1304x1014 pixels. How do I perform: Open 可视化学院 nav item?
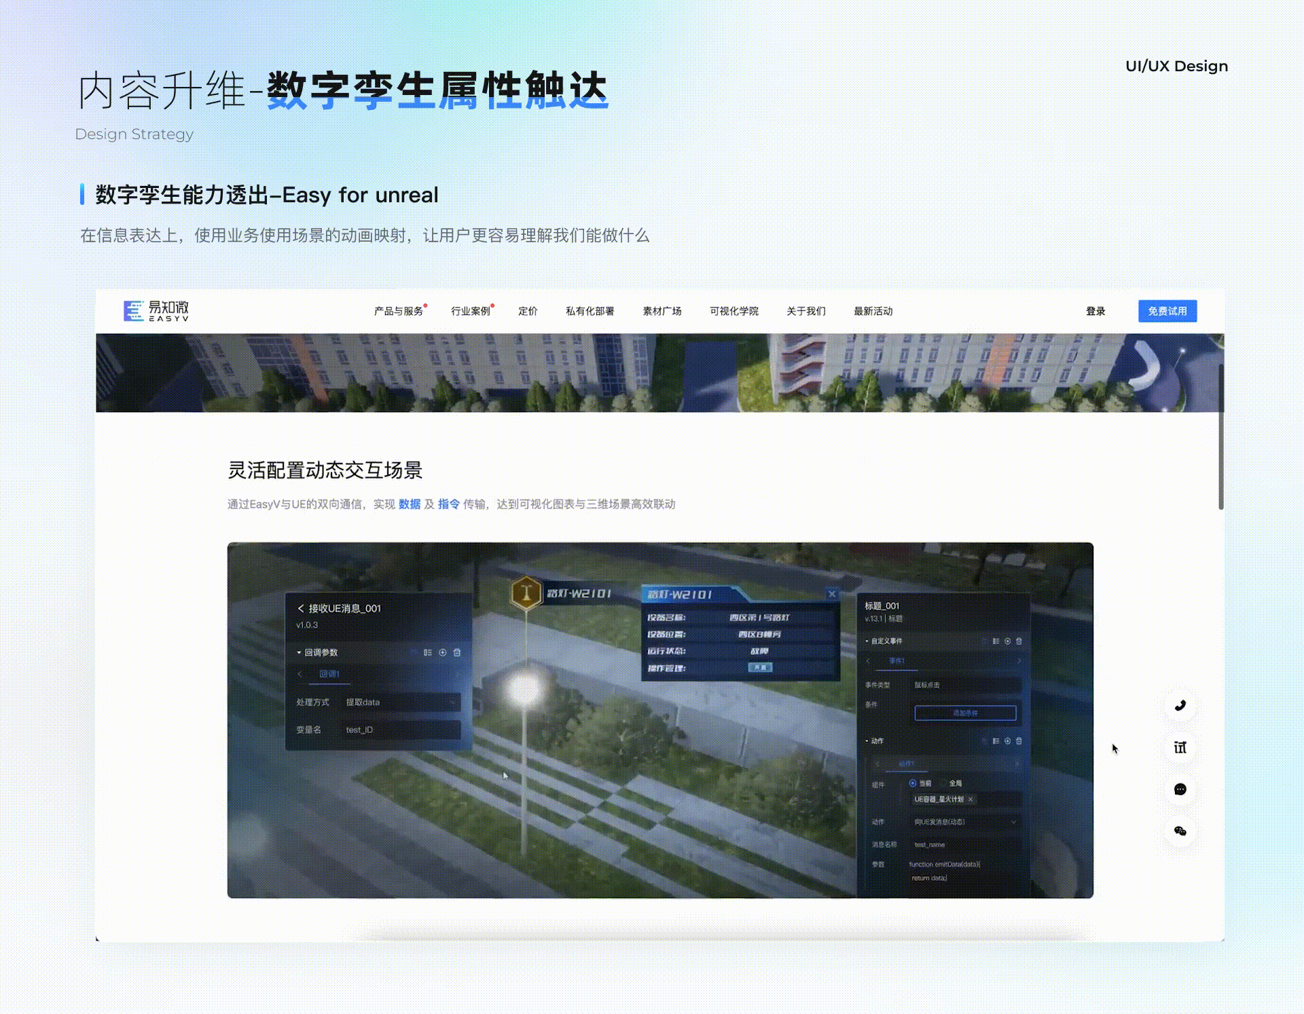tap(734, 311)
